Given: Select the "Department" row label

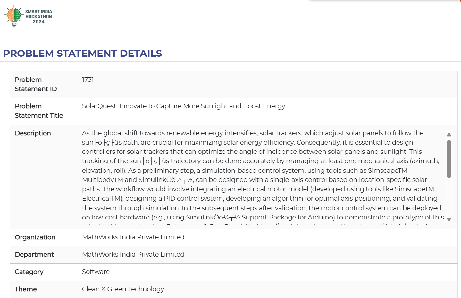Looking at the screenshot, I should pos(34,254).
